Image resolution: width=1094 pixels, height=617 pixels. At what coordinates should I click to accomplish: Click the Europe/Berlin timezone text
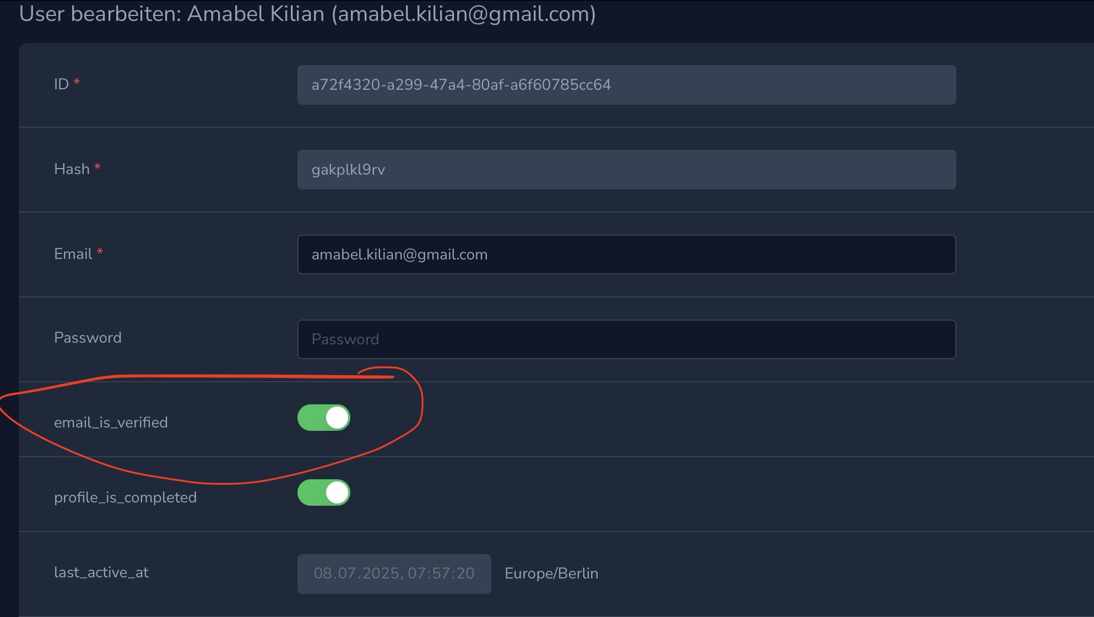[551, 573]
